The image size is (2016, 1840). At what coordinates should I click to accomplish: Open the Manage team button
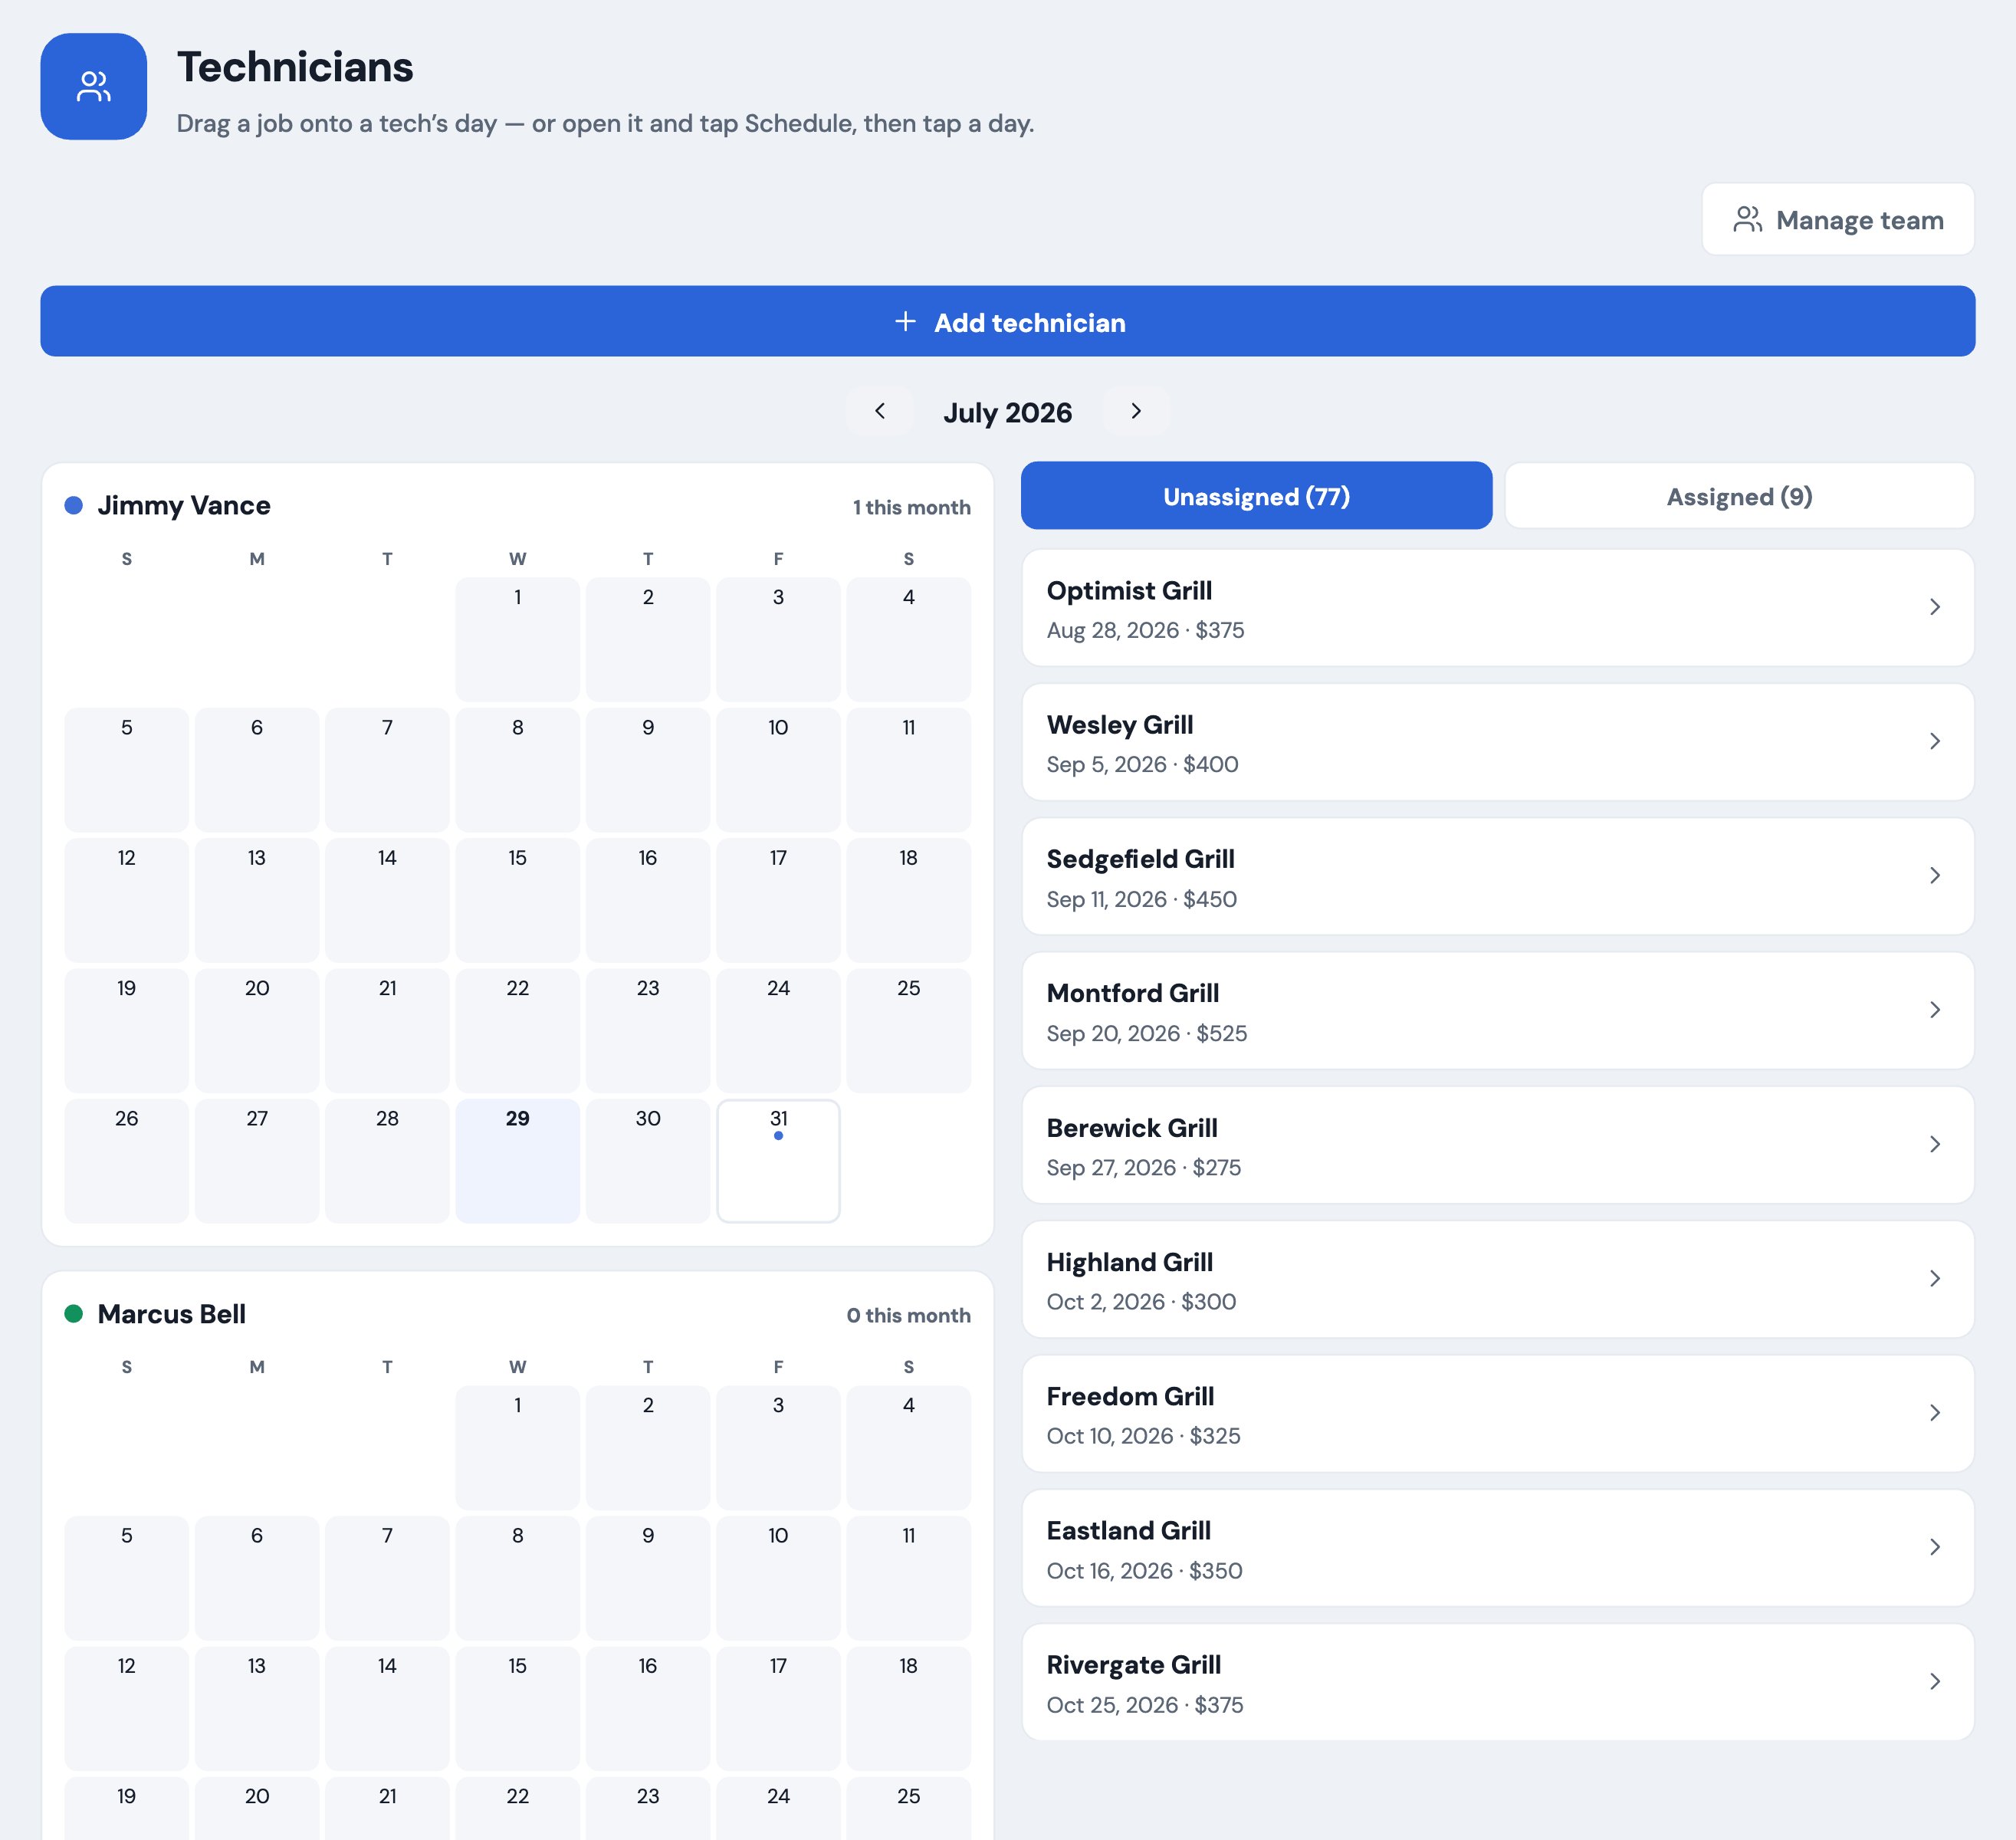coord(1838,219)
